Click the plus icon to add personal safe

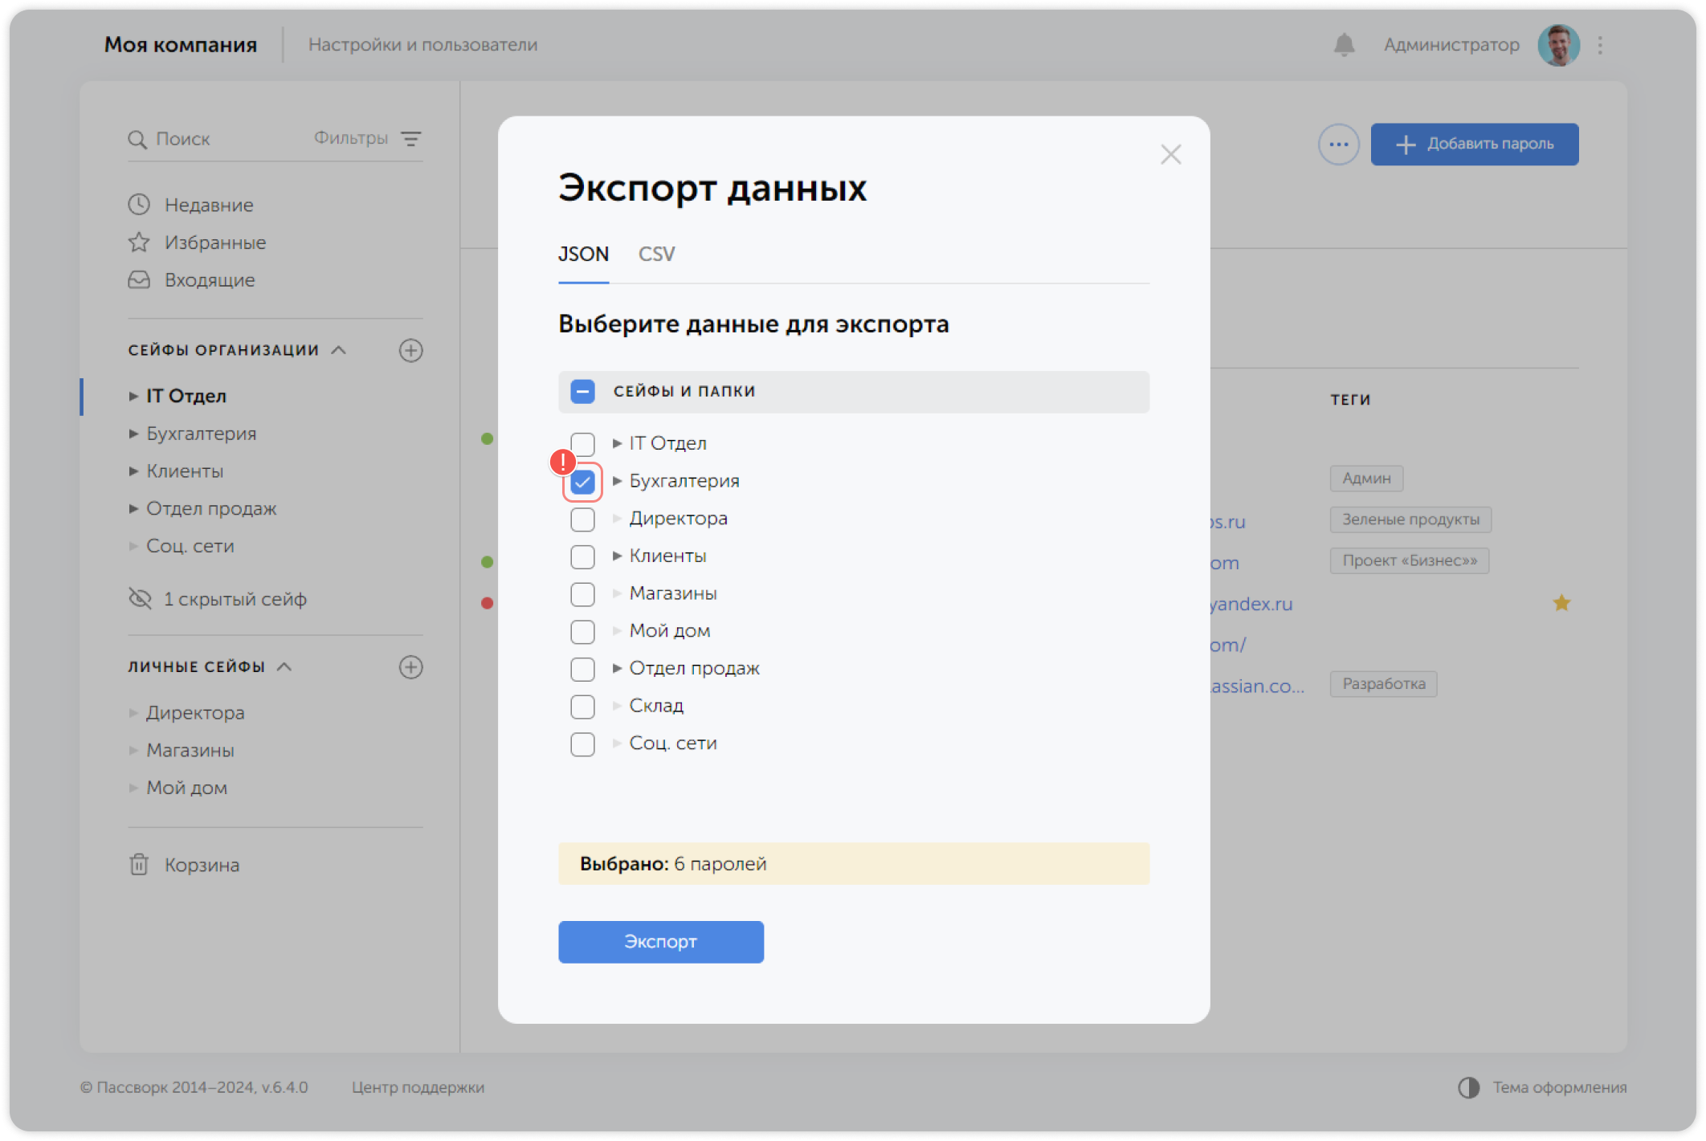click(x=410, y=667)
